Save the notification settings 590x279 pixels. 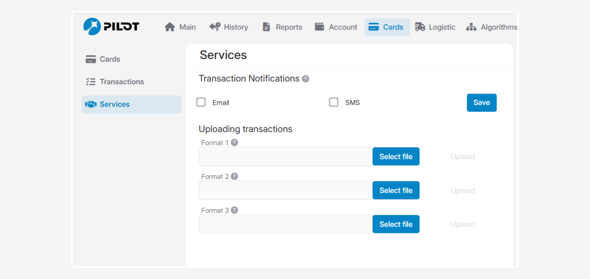click(x=481, y=103)
